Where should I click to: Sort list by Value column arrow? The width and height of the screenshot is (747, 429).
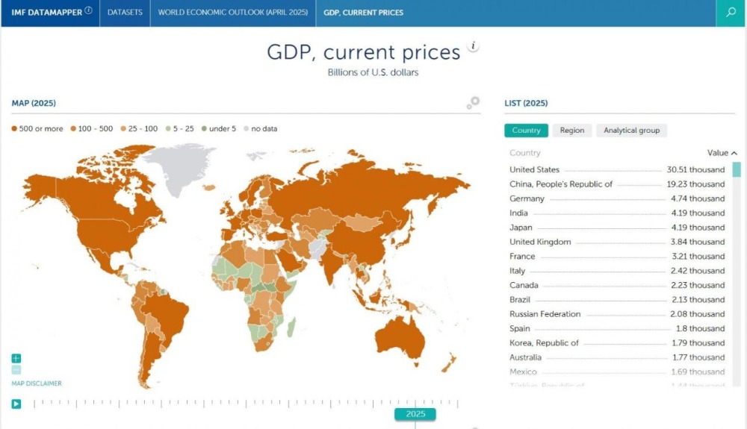734,153
